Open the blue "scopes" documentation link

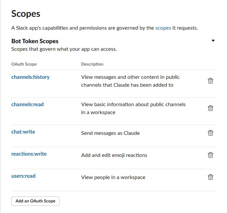(x=163, y=28)
